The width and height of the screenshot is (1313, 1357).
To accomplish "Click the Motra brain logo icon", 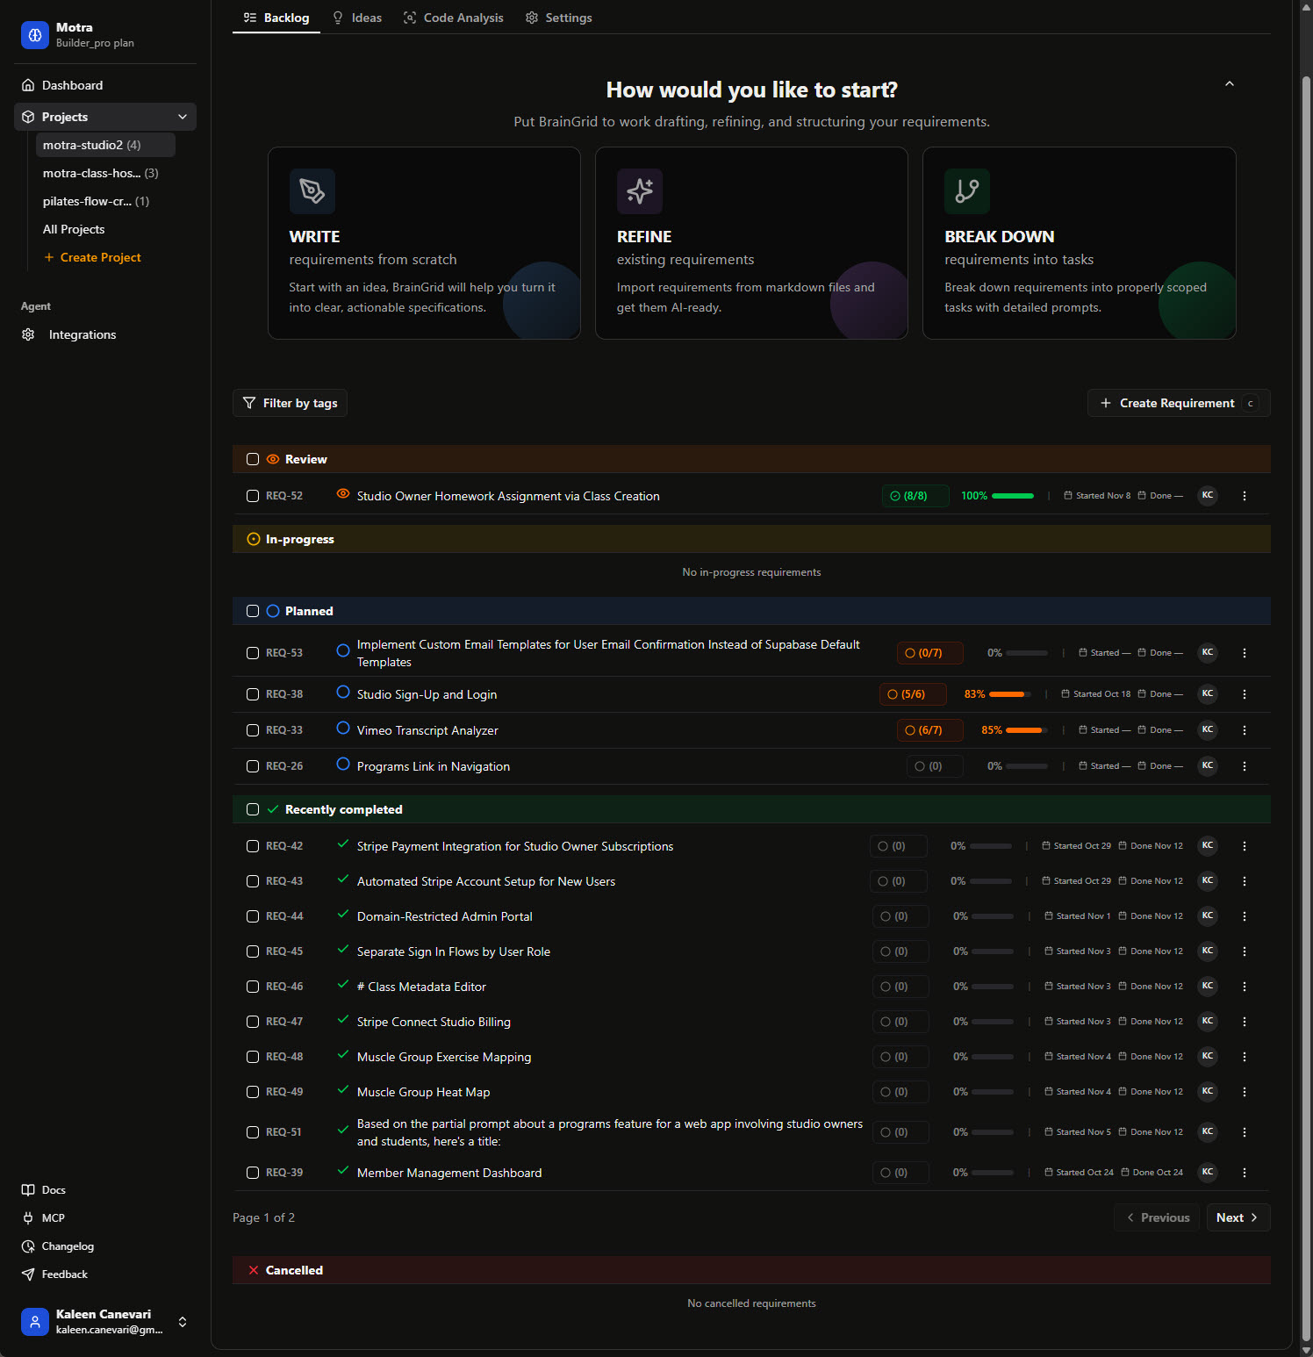I will [35, 35].
